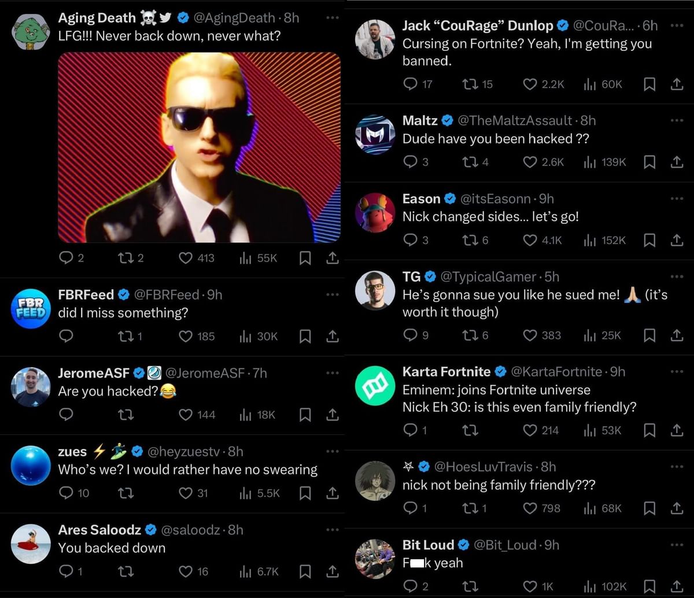Expand options for HoesLuvTravis's reply
This screenshot has height=598, width=694.
[677, 466]
